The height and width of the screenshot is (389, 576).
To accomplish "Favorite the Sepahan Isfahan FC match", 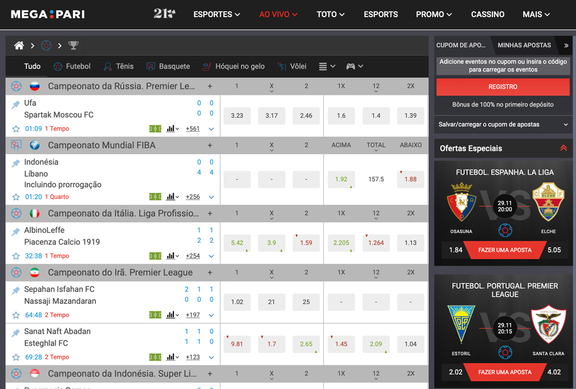I will pos(16,315).
